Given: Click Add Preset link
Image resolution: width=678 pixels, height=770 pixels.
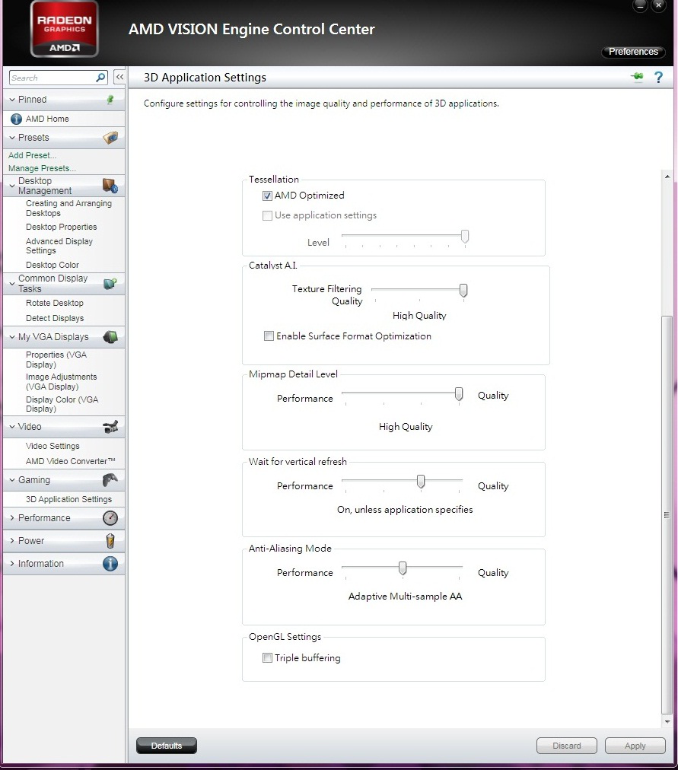Looking at the screenshot, I should point(33,155).
